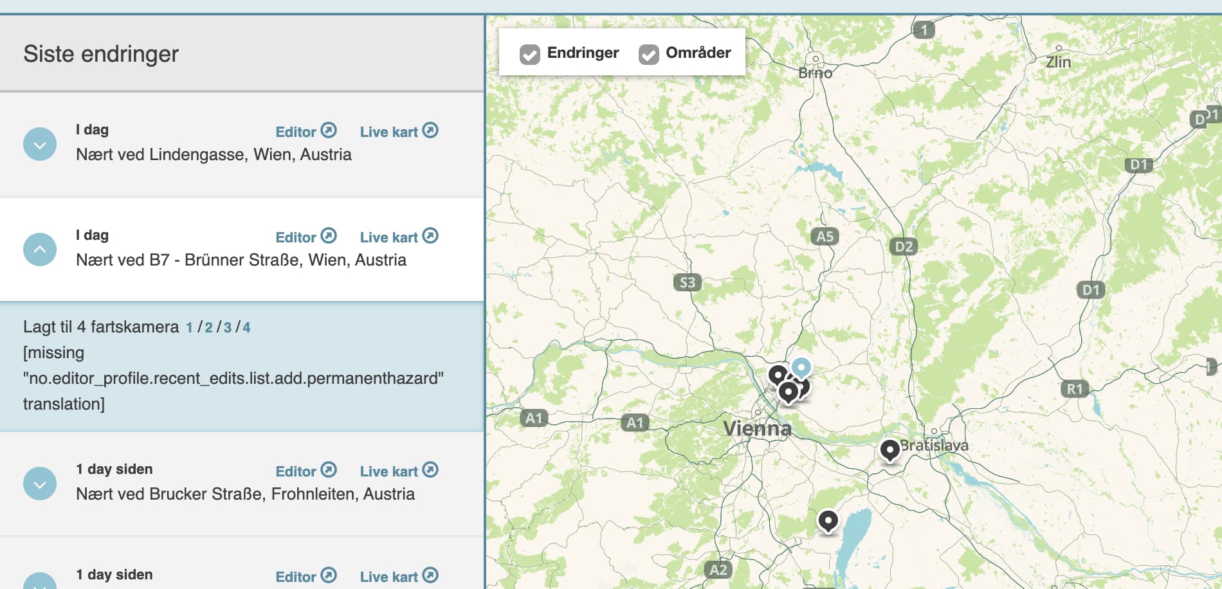Click the black map pin near the lake
This screenshot has height=589, width=1222.
[828, 520]
